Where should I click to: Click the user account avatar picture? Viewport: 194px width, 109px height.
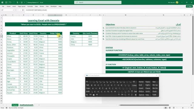177,2
